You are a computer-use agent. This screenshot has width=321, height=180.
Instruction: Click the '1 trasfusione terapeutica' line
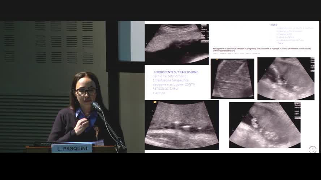171,80
